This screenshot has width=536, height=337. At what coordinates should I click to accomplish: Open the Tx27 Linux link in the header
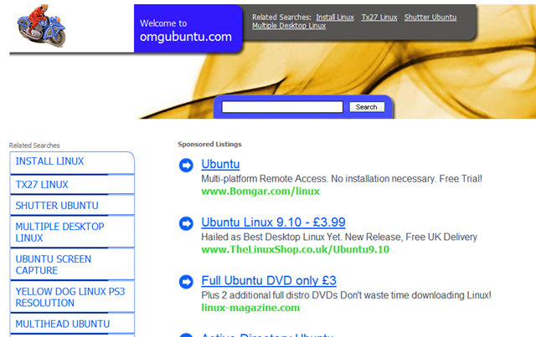click(379, 18)
